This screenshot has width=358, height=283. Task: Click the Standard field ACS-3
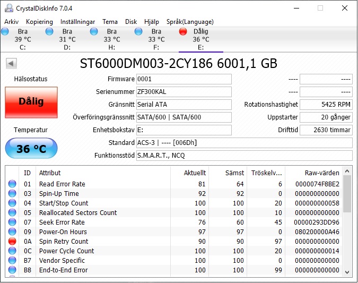pyautogui.click(x=245, y=143)
